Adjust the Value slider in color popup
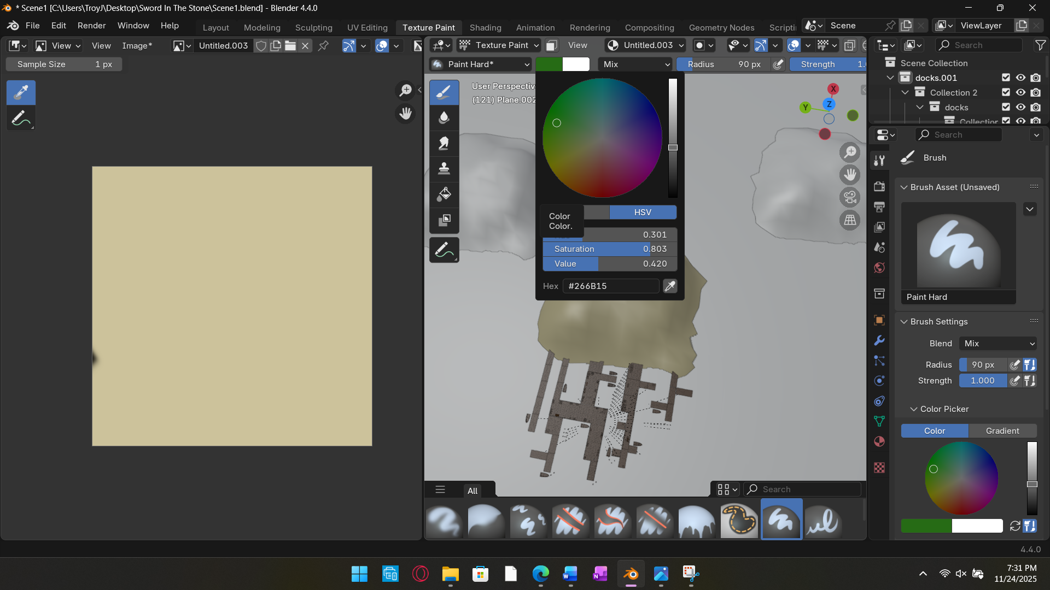 click(x=610, y=264)
